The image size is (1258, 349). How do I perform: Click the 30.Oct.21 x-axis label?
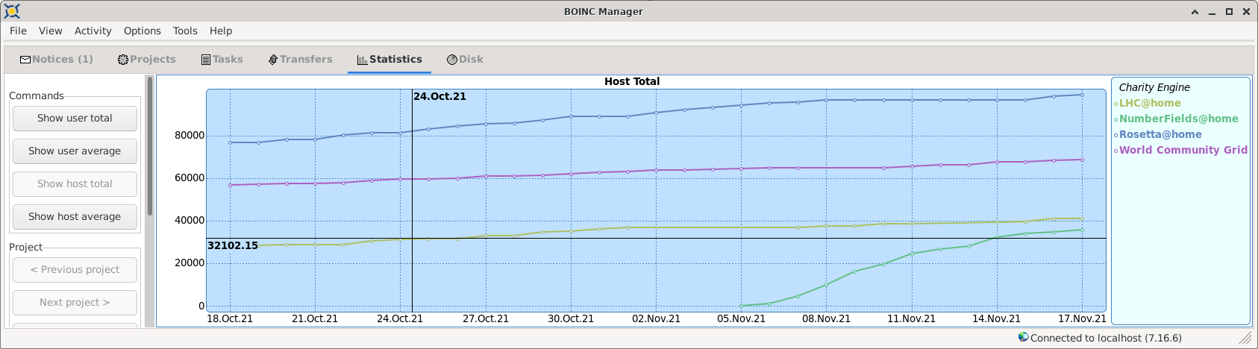coord(571,318)
